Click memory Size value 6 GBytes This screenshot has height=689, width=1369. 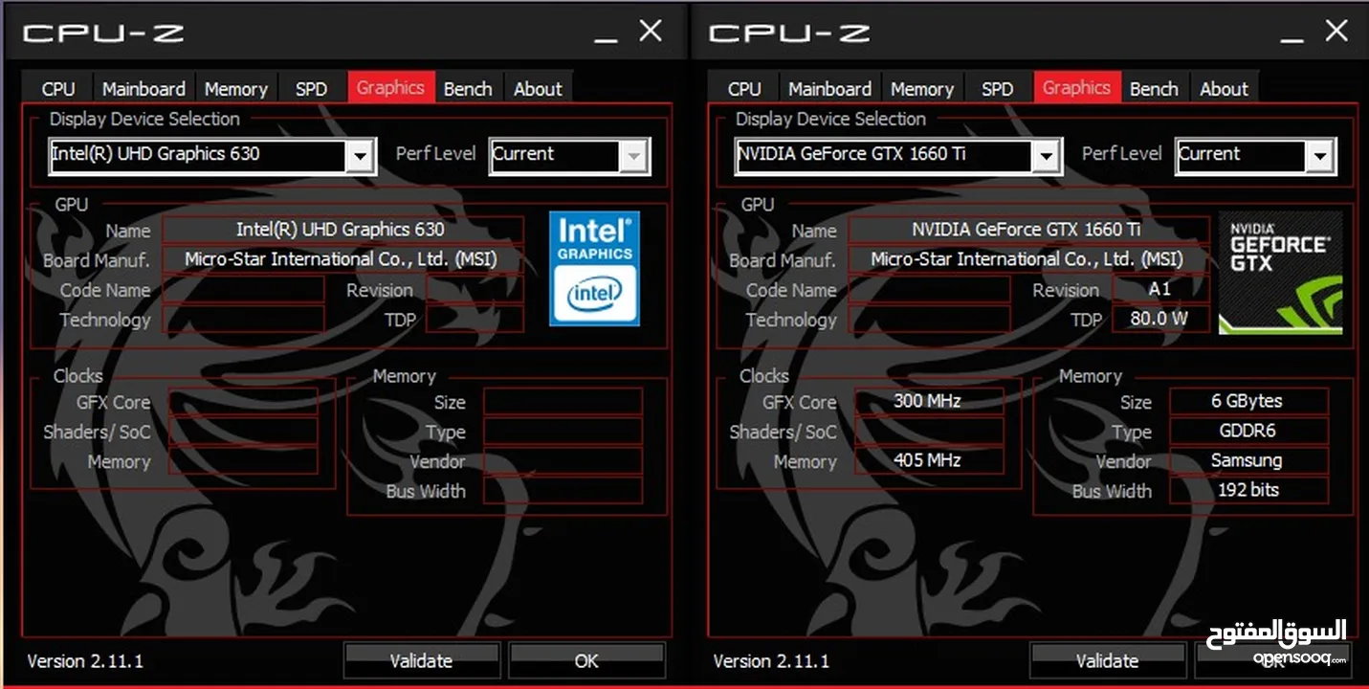click(x=1248, y=401)
